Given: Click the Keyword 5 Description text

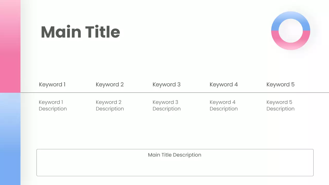Looking at the screenshot, I should 280,106.
